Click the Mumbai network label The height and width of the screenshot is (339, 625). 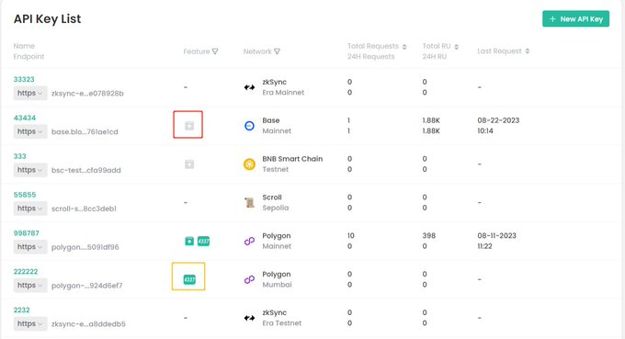(277, 285)
